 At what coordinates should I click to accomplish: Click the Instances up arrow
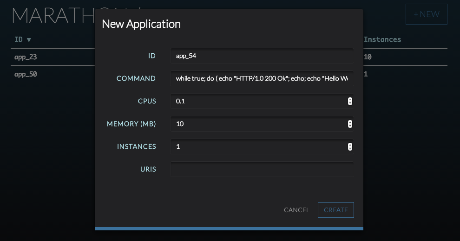350,145
